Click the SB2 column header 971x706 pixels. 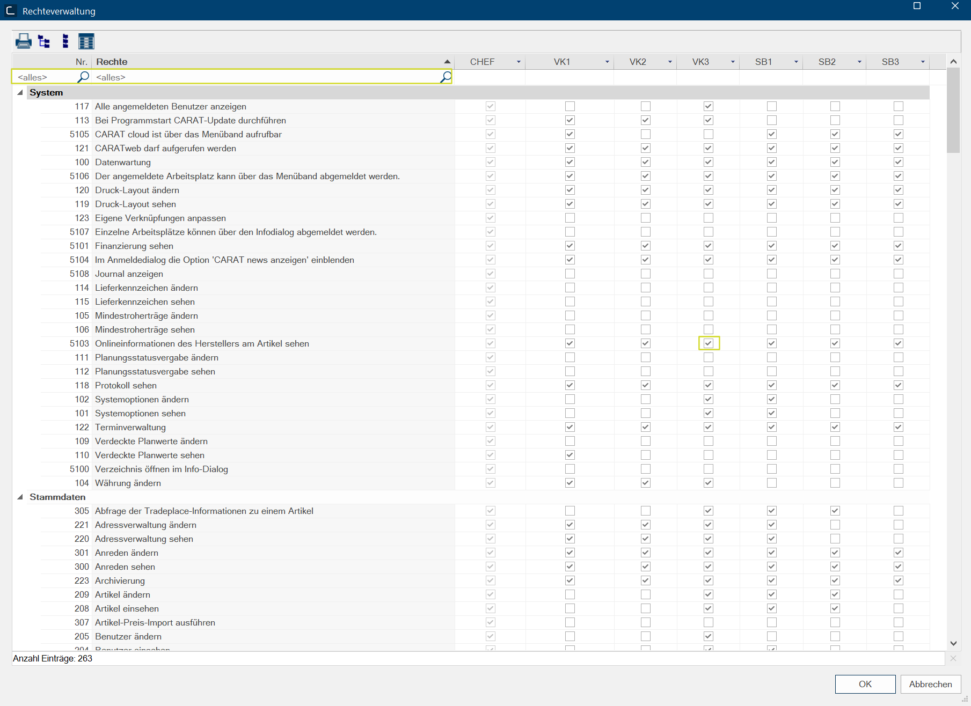[827, 62]
